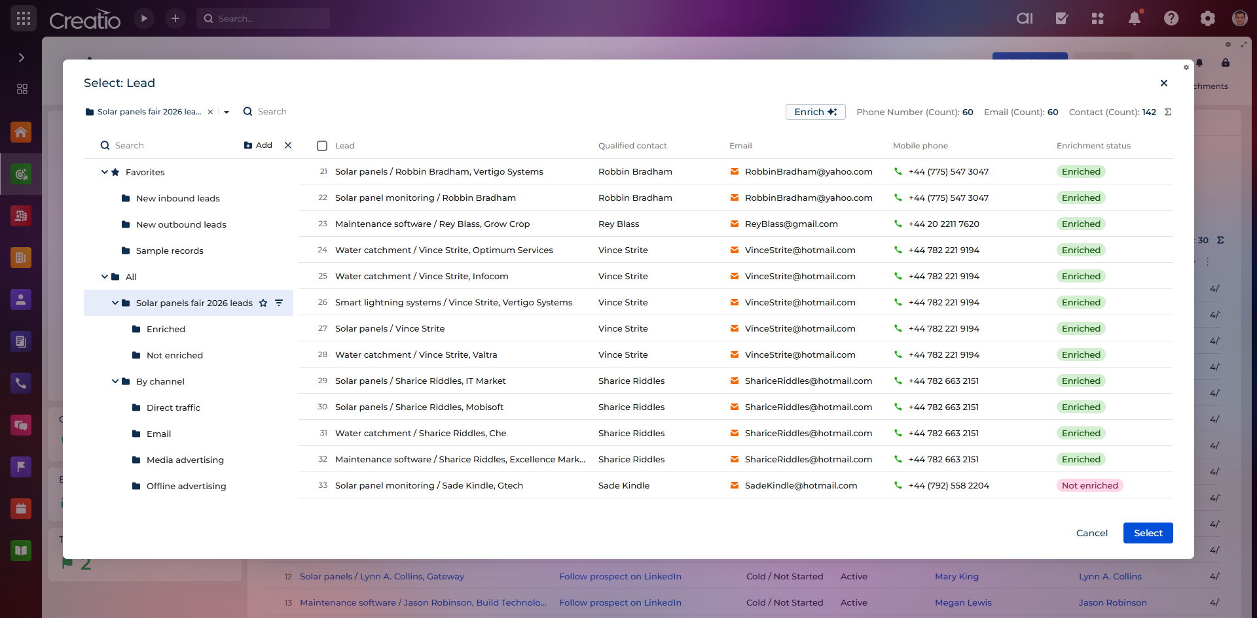Image resolution: width=1257 pixels, height=618 pixels.
Task: Toggle the select-all Lead checkbox
Action: (322, 146)
